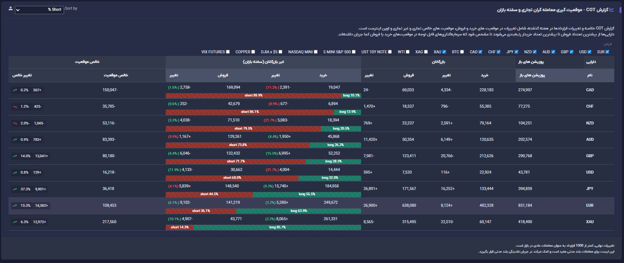Click the green long 85.7% bar for XAU
Screen dimensions: 624x263
(x=277, y=227)
